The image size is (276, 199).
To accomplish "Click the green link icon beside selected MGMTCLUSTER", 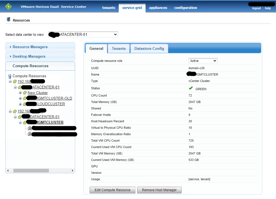I will point(25,122).
